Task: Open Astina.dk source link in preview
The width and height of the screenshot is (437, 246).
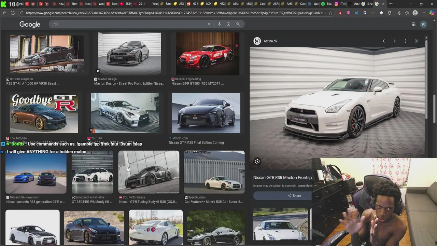Action: (x=270, y=41)
